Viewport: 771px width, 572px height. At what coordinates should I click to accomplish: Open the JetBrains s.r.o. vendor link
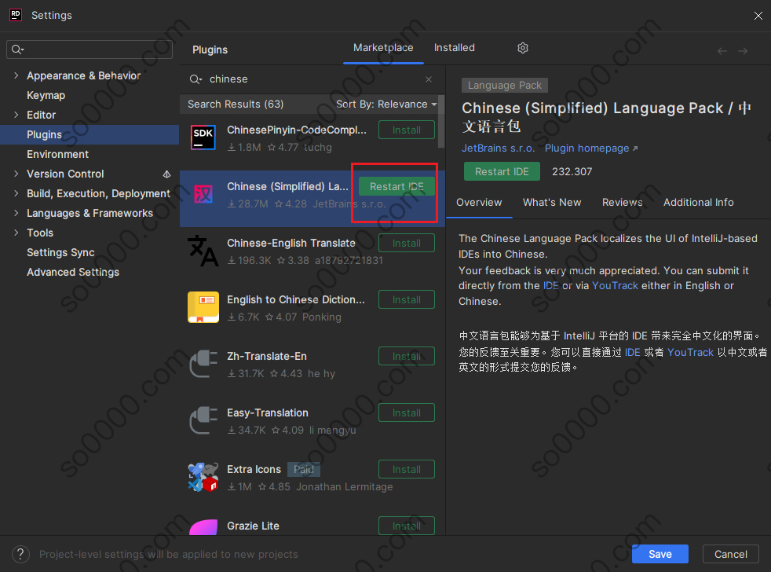point(498,148)
